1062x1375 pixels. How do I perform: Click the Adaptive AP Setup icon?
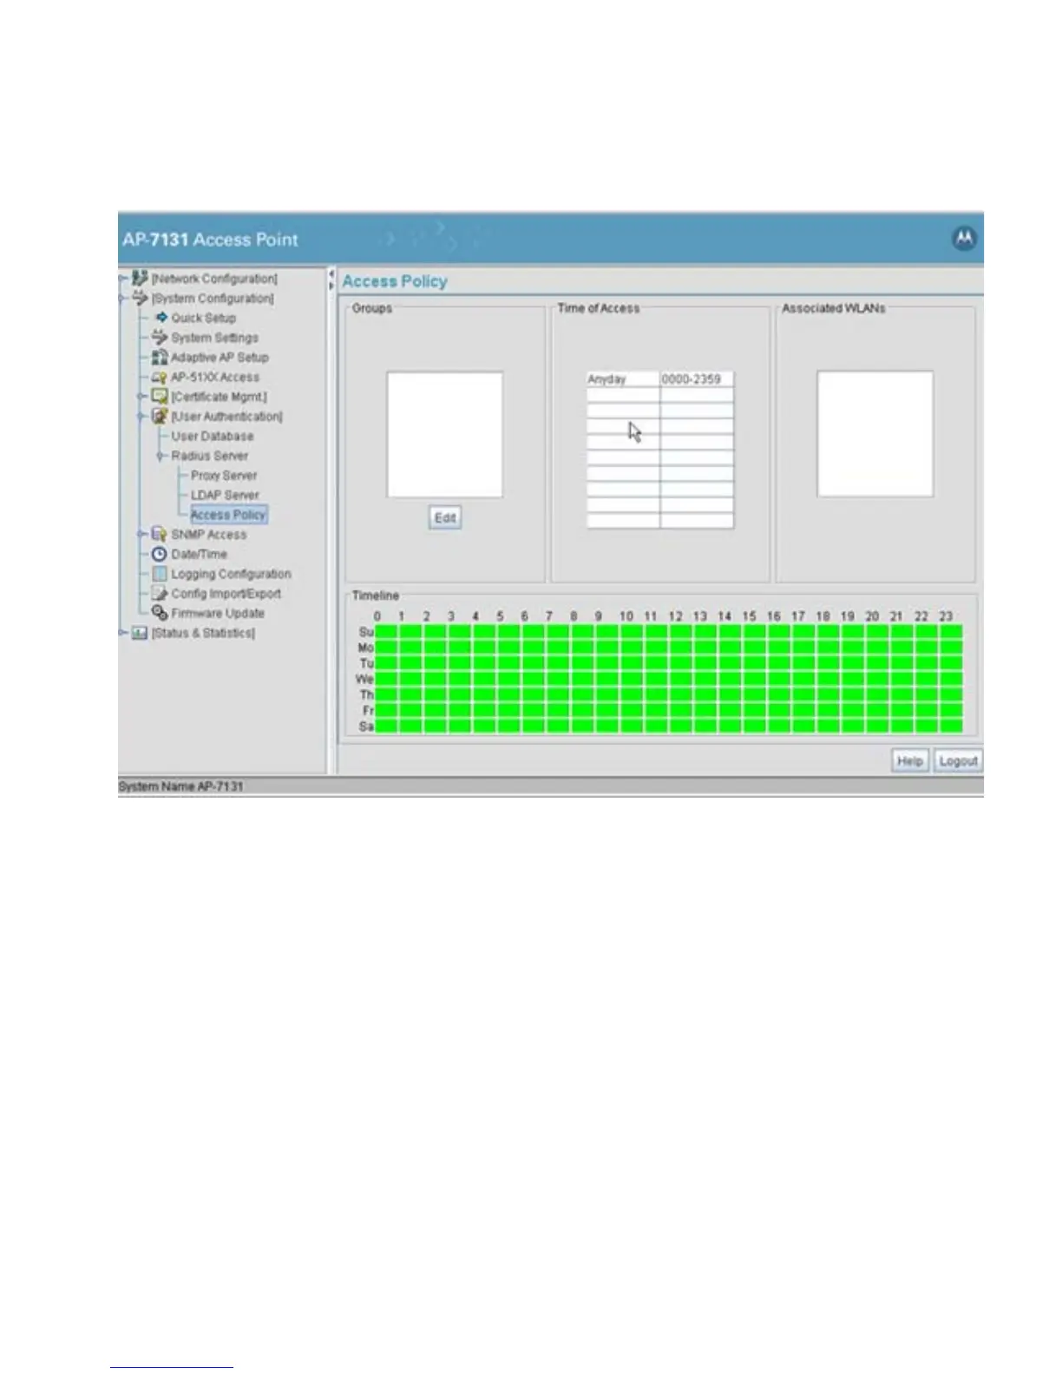(x=160, y=357)
